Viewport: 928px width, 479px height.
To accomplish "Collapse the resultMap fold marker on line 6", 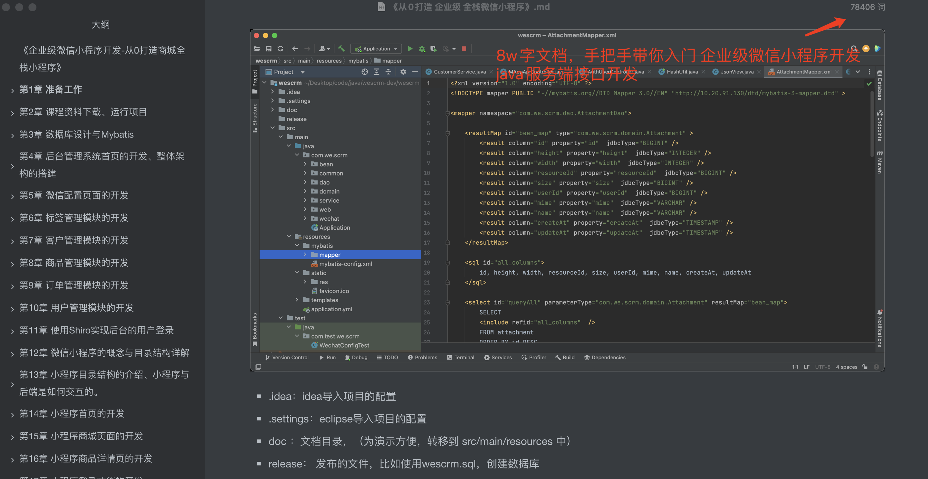I will point(447,133).
